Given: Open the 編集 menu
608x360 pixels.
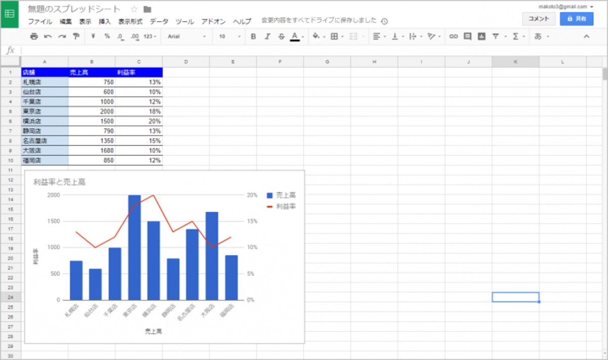Looking at the screenshot, I should coord(66,21).
